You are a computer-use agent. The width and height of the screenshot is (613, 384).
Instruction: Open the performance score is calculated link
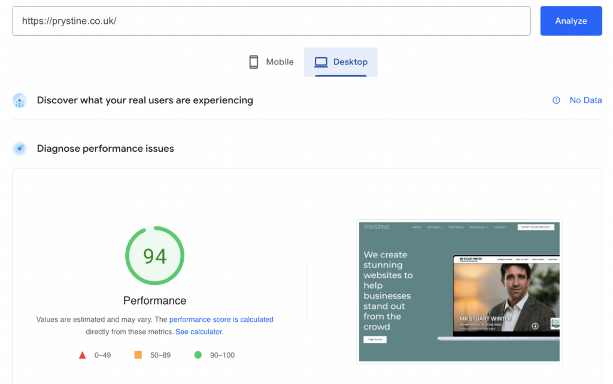click(x=221, y=320)
